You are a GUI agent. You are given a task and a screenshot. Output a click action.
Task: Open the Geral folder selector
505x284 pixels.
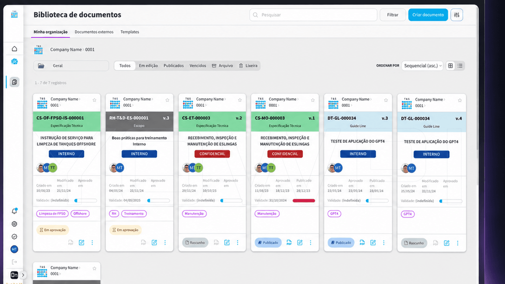71,66
